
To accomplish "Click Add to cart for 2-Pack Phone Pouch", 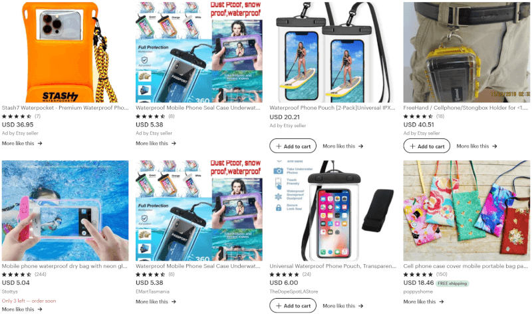I will (293, 146).
